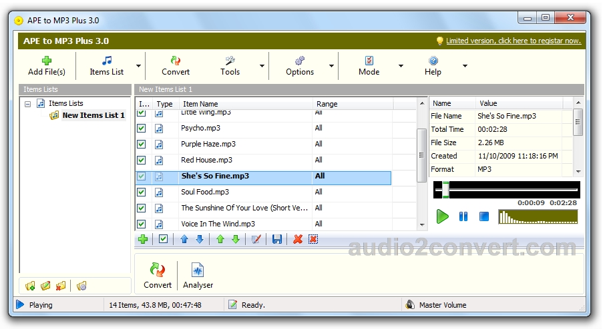Click the items list settings folder icon
Image resolution: width=603 pixels, height=329 pixels.
[81, 286]
